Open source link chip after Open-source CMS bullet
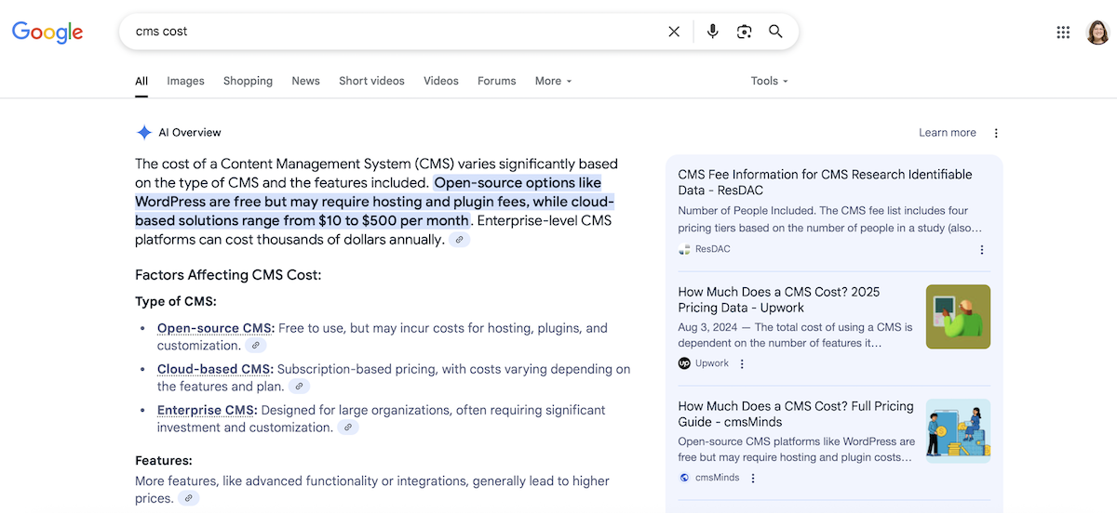 pyautogui.click(x=255, y=346)
